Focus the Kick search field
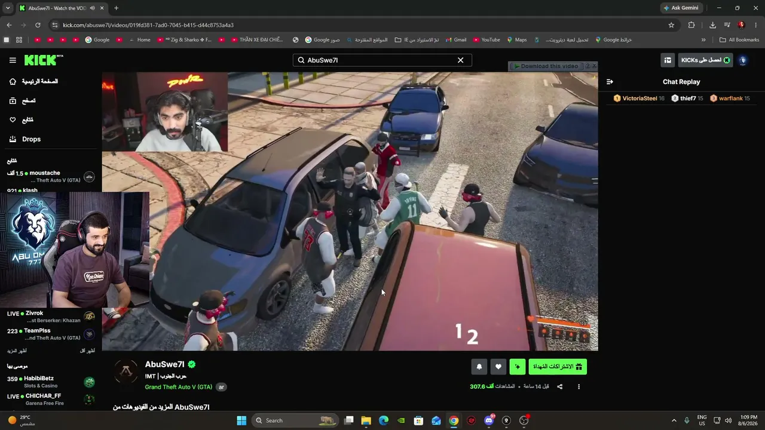 point(382,60)
